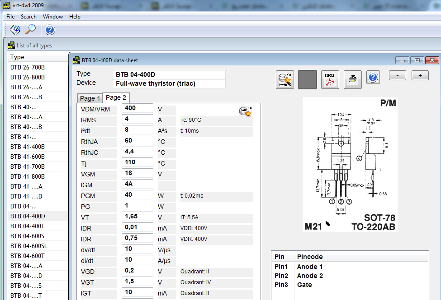Click the VDM/VRM value field 400
Image resolution: width=441 pixels, height=300 pixels.
(137, 108)
